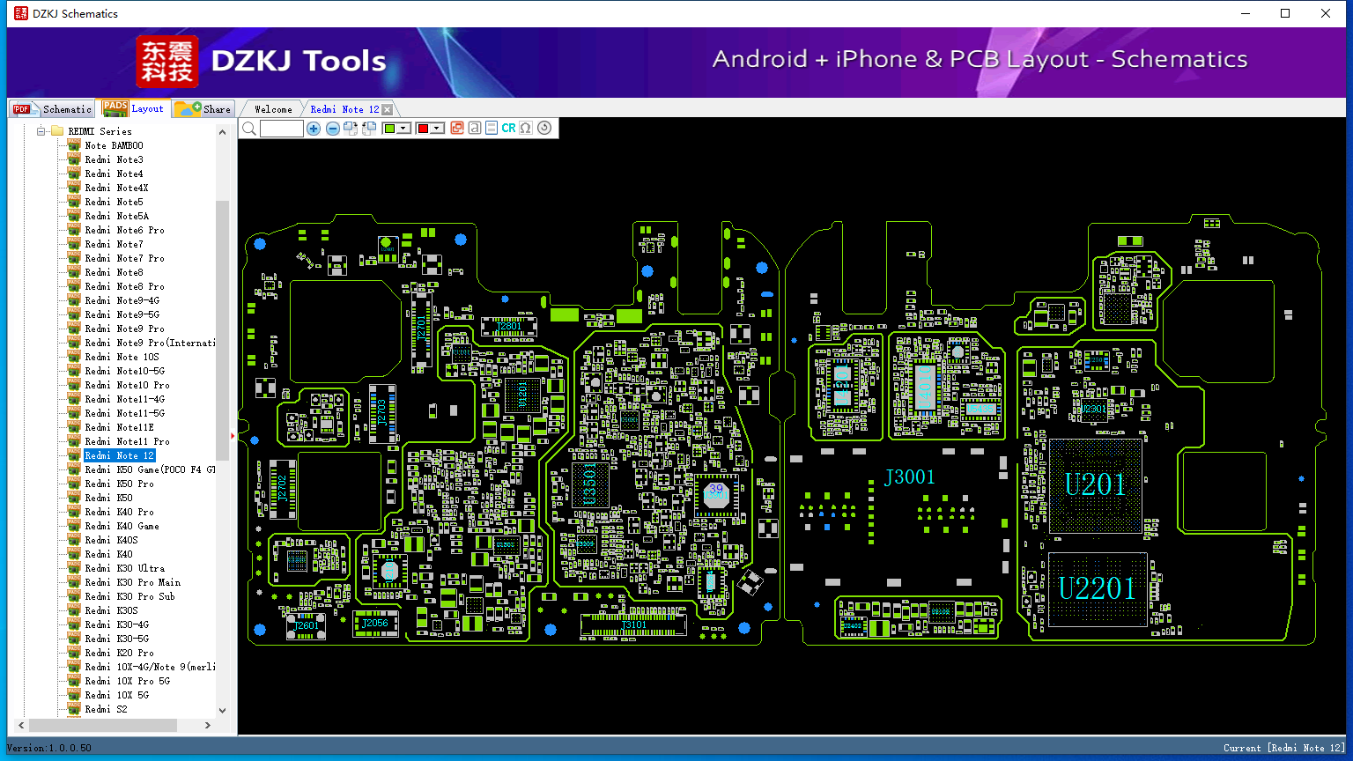Open Redmi S2 in the tree
The image size is (1353, 761).
point(106,709)
